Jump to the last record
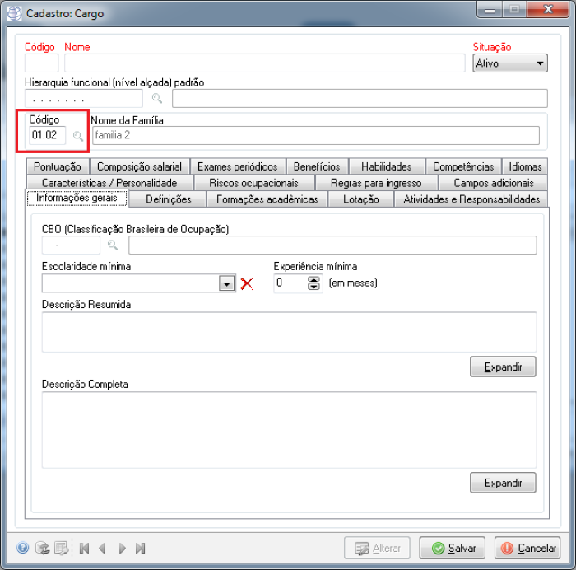576x570 pixels. pyautogui.click(x=141, y=548)
